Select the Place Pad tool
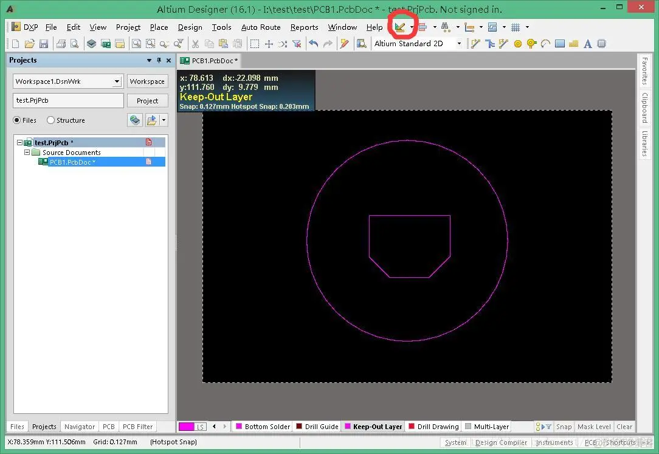 [518, 44]
